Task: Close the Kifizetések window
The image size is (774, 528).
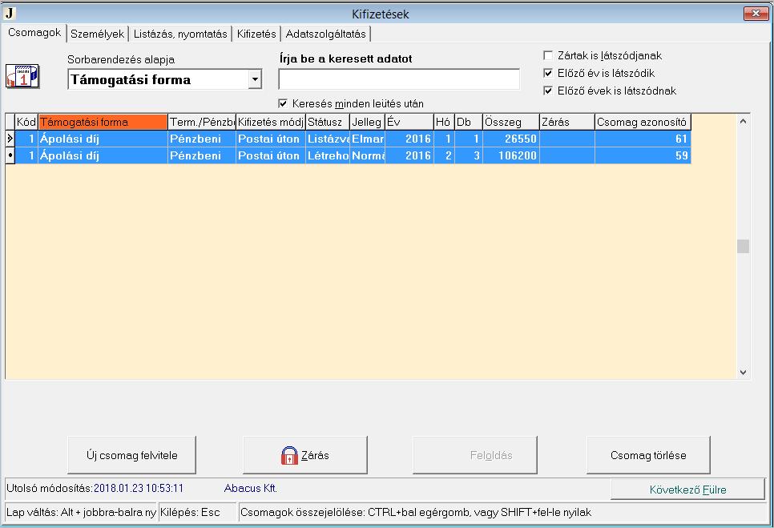Action: tap(756, 14)
